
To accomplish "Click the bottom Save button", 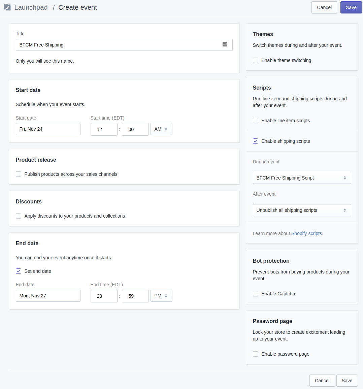I will [347, 381].
